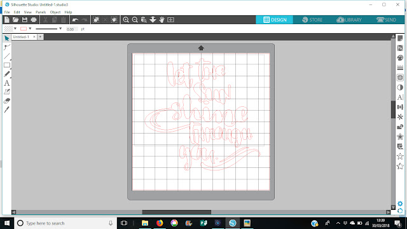Open the Windows Start menu
This screenshot has width=407, height=229.
point(7,223)
